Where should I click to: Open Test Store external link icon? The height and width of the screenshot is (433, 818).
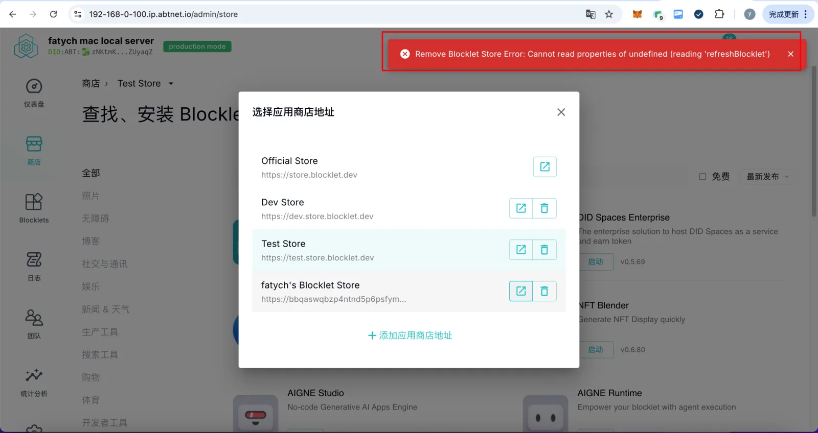click(521, 249)
